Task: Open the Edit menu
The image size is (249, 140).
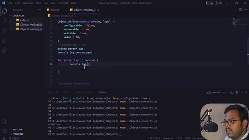Action: click(18, 3)
